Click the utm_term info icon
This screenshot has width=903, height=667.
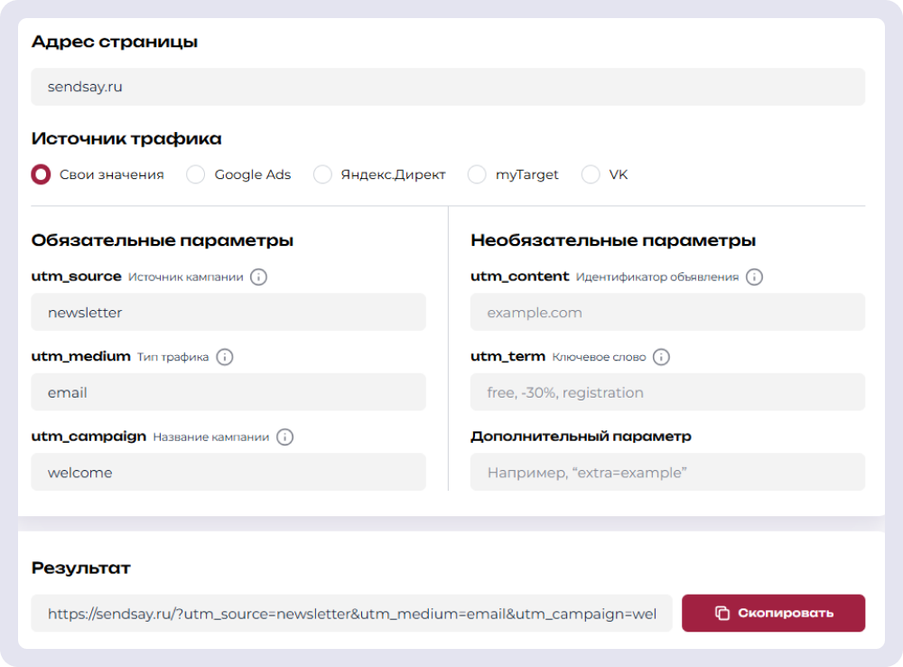pyautogui.click(x=660, y=356)
